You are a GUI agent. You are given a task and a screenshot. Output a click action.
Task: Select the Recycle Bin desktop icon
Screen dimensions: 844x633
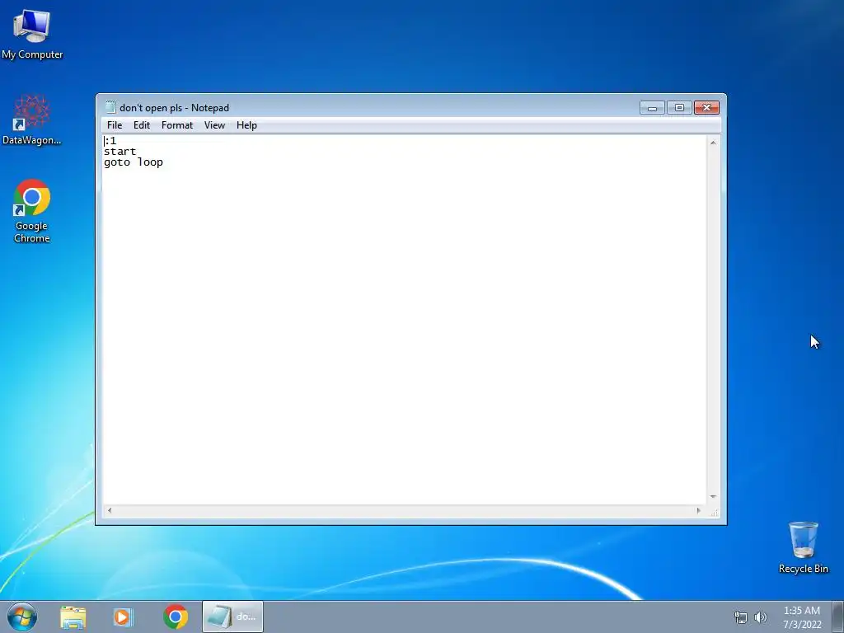tap(803, 547)
